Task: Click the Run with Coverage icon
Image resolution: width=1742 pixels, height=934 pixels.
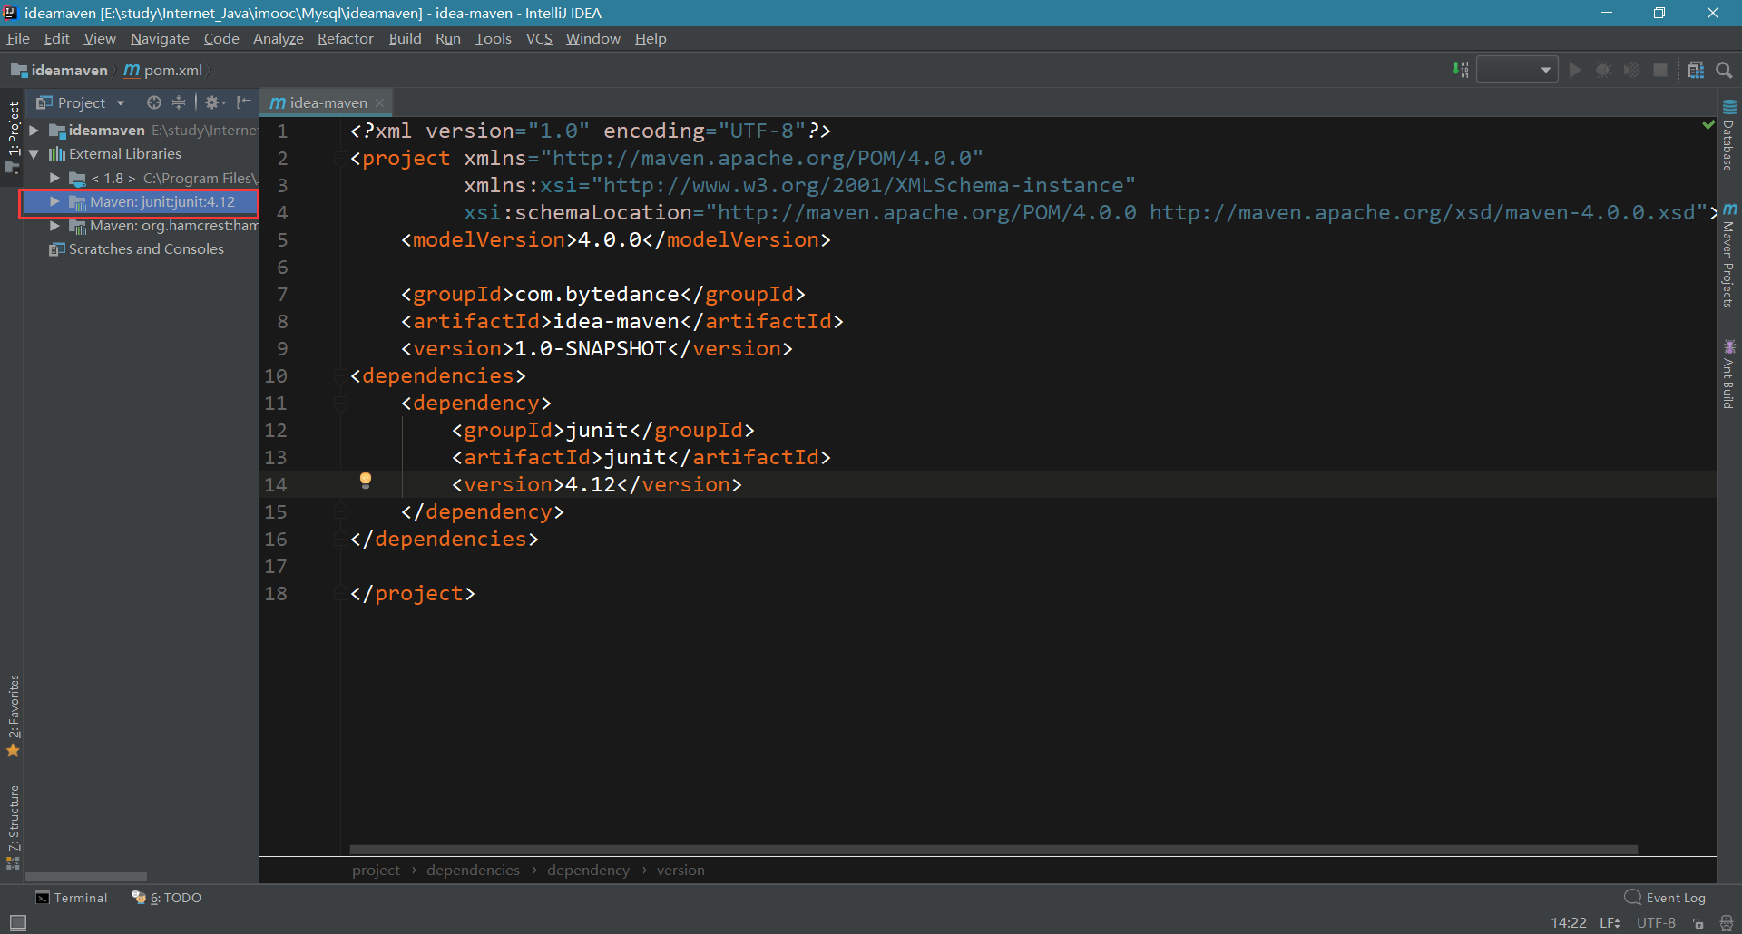Action: (1631, 70)
